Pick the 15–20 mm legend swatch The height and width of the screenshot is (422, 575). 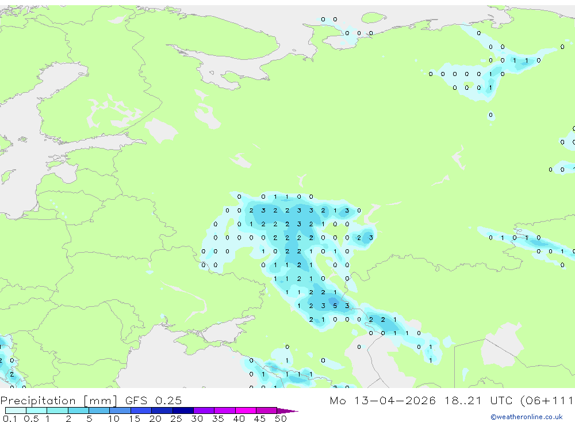(x=141, y=410)
